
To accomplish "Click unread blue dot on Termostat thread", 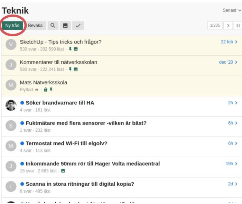I will (x=22, y=143).
